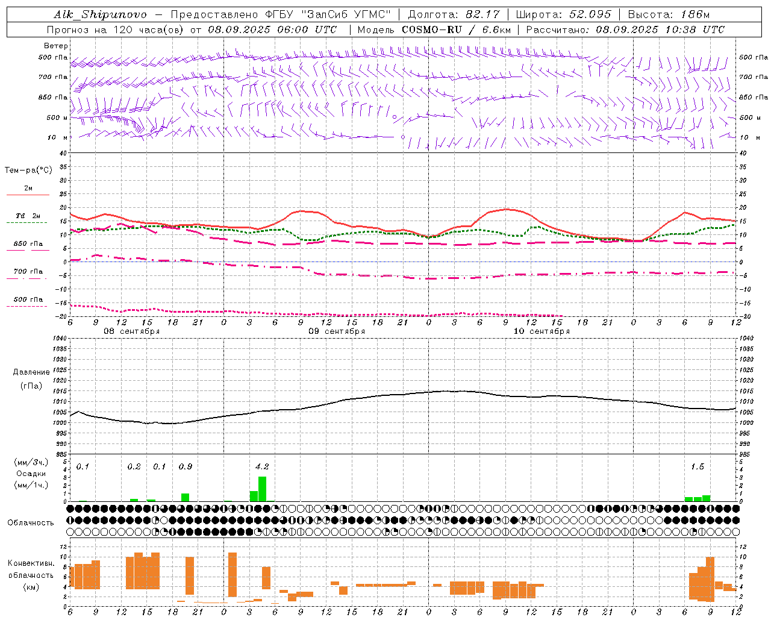Viewport: 771px width, 617px height.
Task: Click the Давление pressure panel label
Action: 31,372
